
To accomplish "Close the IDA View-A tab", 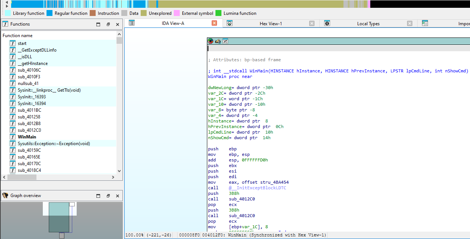I will 214,23.
